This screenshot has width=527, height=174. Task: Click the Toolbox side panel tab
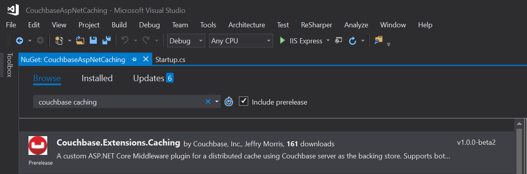tap(9, 65)
